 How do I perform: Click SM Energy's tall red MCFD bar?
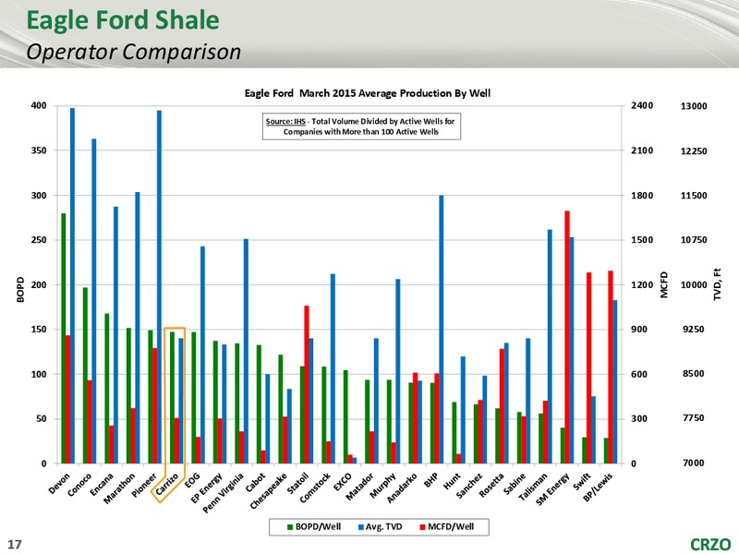click(567, 337)
